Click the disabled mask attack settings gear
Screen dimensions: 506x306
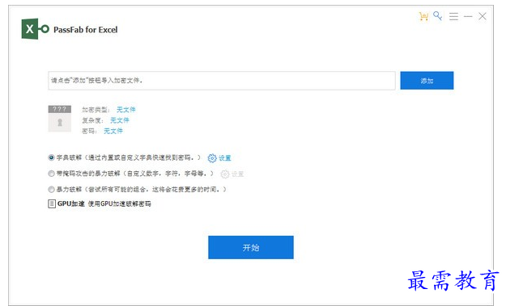coord(225,174)
